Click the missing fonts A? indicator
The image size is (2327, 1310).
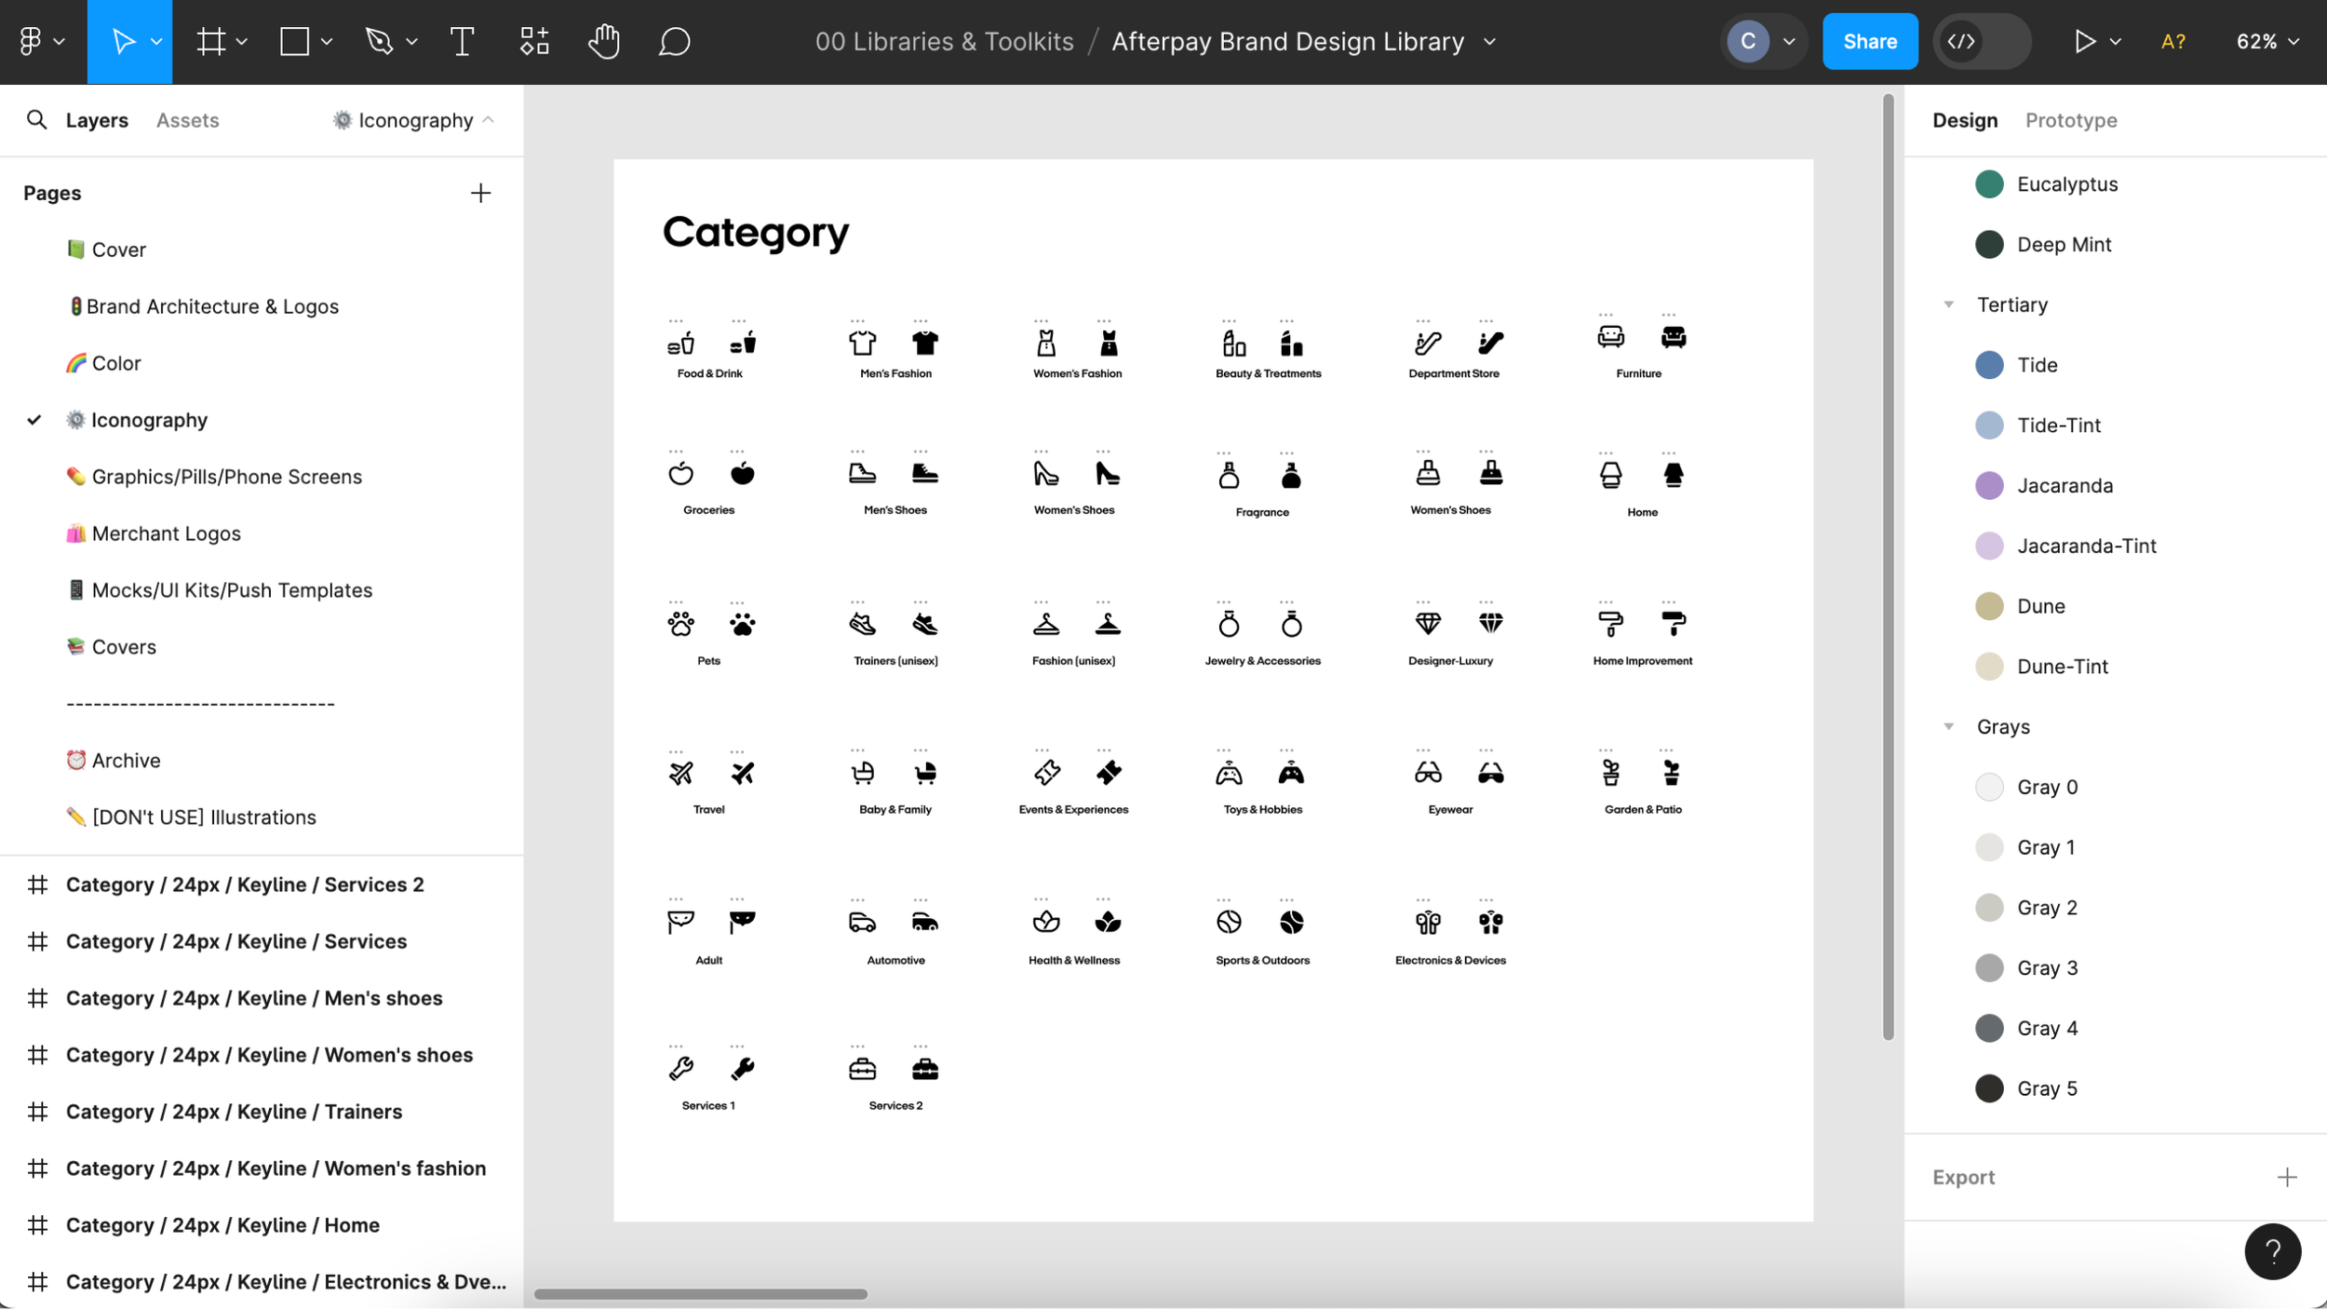click(2172, 41)
